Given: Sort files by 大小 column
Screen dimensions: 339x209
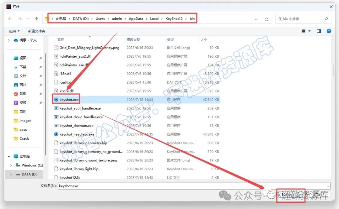Looking at the screenshot, I should 204,39.
